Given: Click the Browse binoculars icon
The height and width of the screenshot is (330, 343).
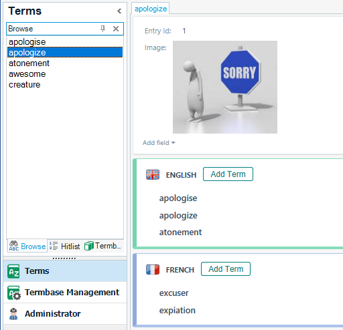Looking at the screenshot, I should point(14,246).
